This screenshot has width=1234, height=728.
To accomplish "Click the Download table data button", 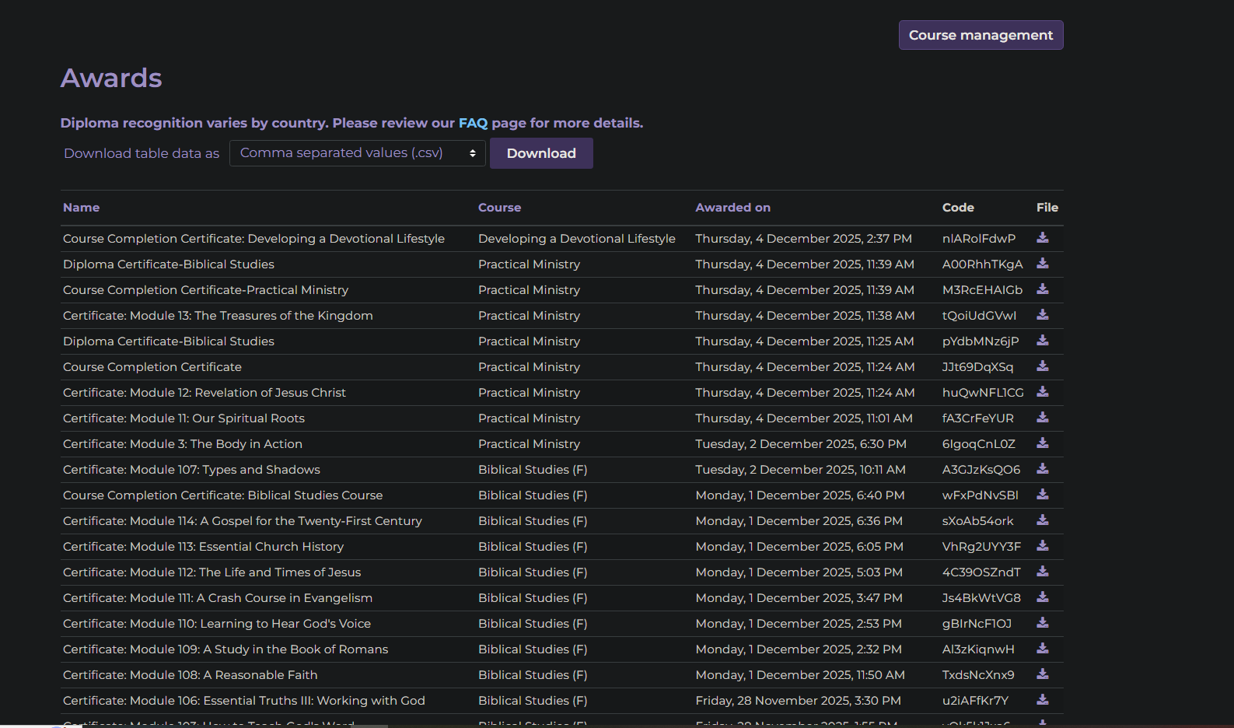I will (541, 153).
